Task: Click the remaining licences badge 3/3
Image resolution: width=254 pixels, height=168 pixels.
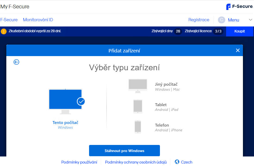Action: click(218, 31)
